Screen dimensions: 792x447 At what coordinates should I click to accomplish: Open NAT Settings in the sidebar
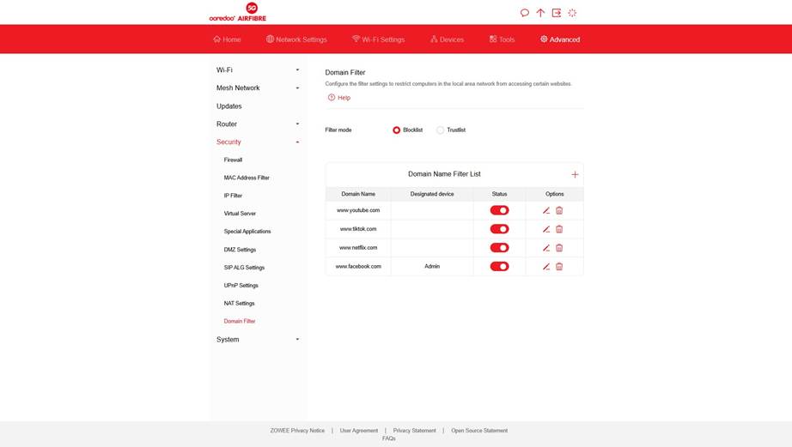239,303
